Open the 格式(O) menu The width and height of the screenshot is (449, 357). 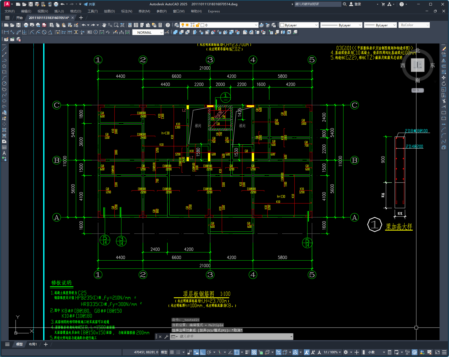pos(75,11)
